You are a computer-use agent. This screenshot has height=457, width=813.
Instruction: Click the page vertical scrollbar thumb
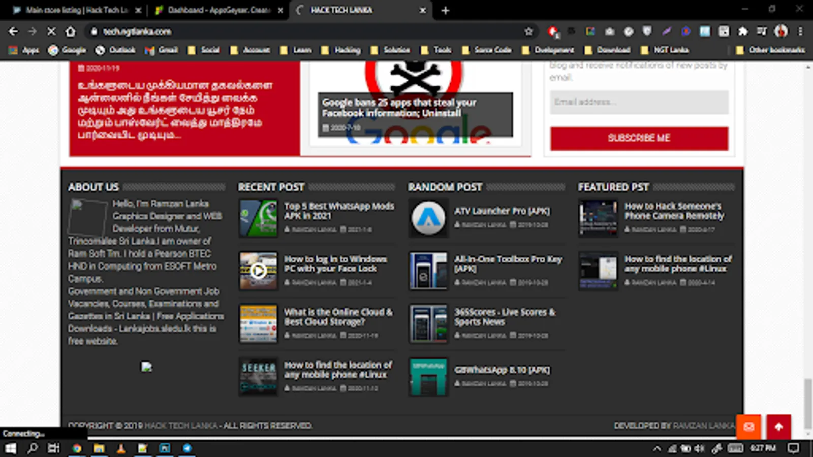(x=808, y=405)
